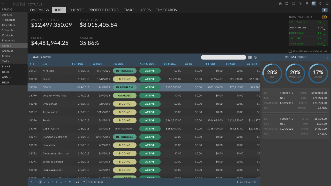The height and width of the screenshot is (186, 331).
Task: Switch to the TIMECARDS tab
Action: click(166, 10)
